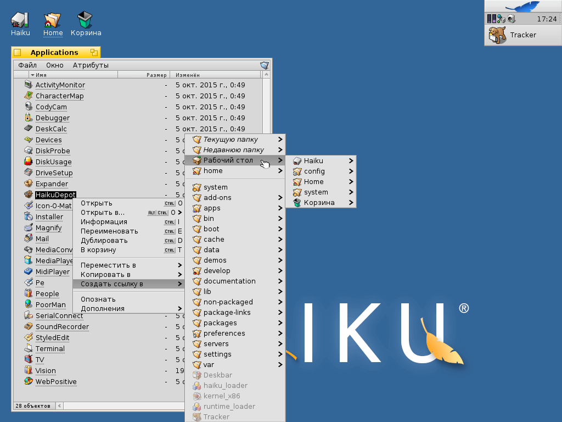
Task: Click the Terminal app icon
Action: click(29, 348)
